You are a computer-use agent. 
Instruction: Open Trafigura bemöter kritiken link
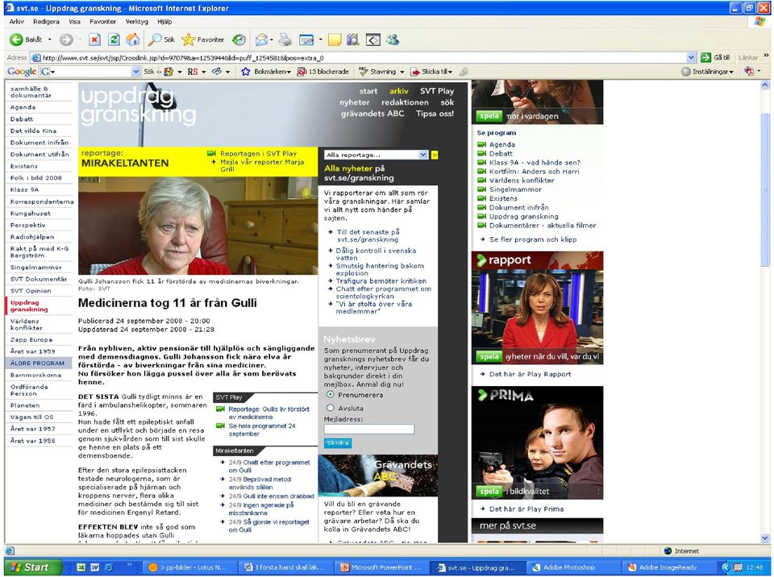tap(381, 281)
